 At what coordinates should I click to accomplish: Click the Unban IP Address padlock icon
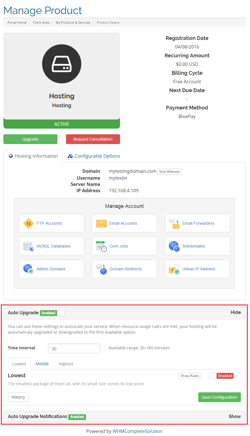tap(174, 269)
